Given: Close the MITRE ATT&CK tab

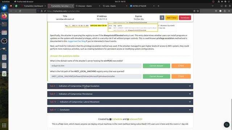Looking at the screenshot, I should coord(154,6).
